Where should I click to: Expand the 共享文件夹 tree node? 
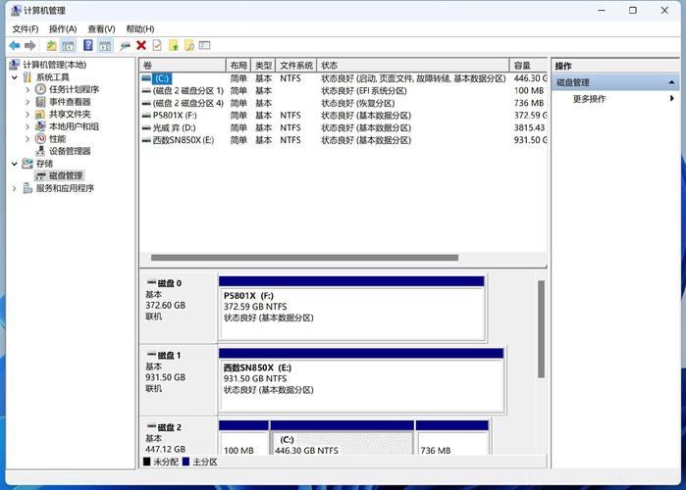tap(27, 114)
